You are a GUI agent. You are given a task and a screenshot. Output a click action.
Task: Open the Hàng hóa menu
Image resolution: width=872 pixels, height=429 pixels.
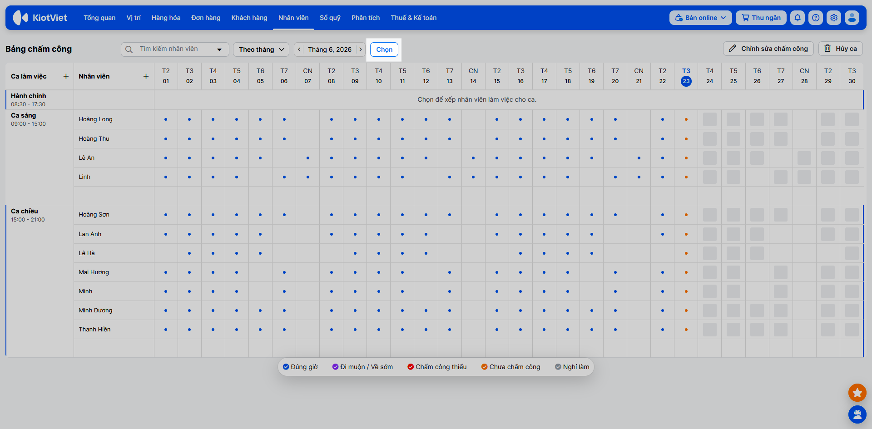coord(166,18)
